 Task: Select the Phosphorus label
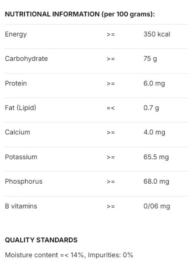tap(24, 182)
